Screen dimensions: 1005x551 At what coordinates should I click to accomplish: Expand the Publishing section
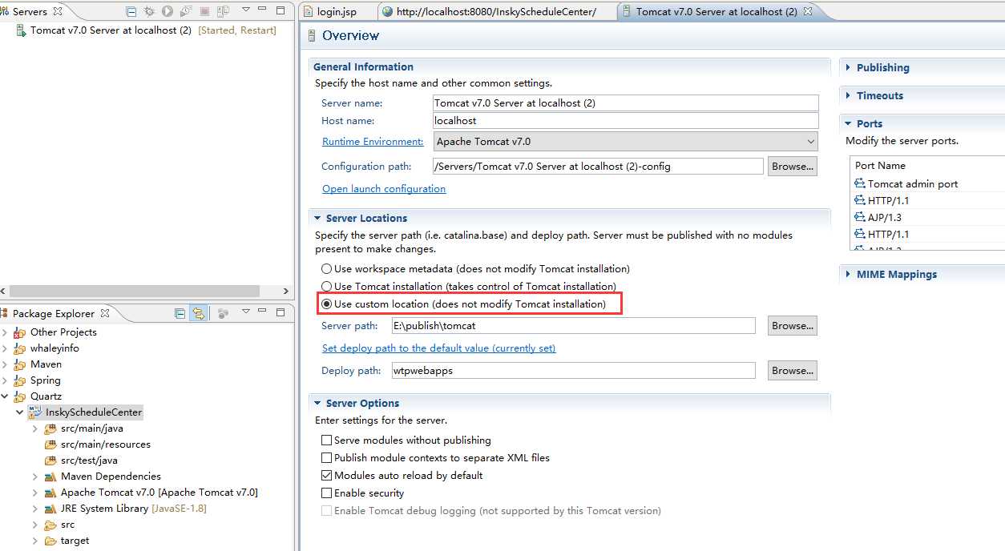pyautogui.click(x=848, y=68)
